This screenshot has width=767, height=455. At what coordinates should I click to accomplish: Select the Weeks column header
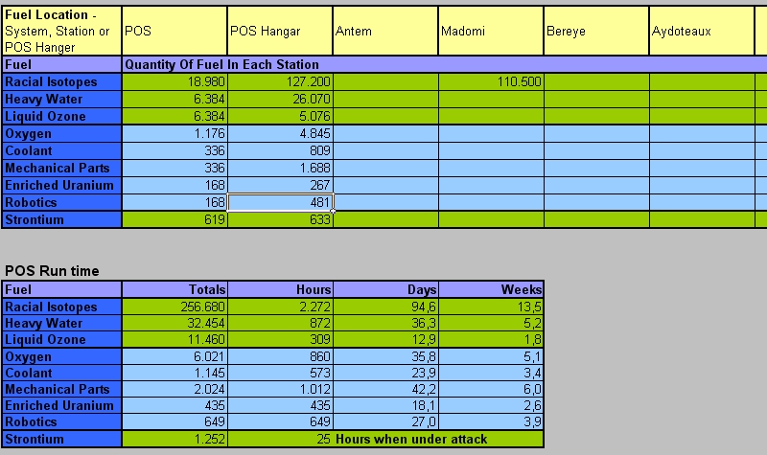491,289
